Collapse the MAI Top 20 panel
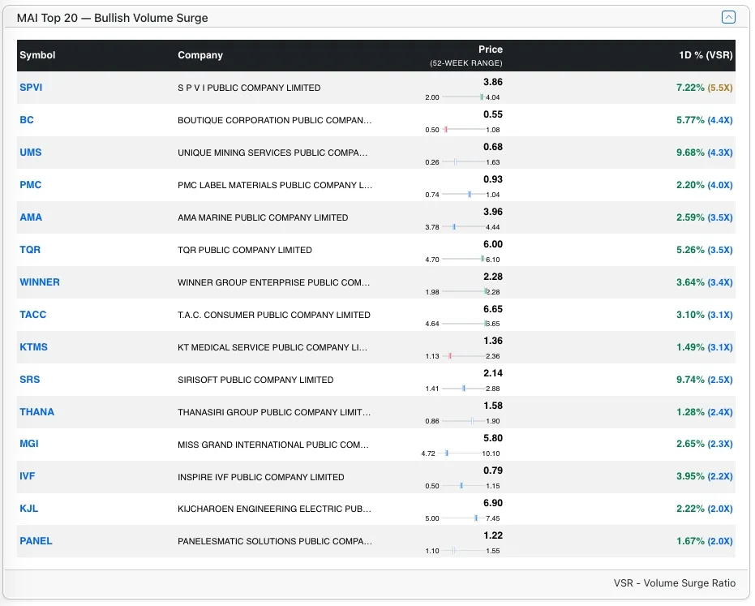Screen dimensions: 755x606 pyautogui.click(x=728, y=17)
